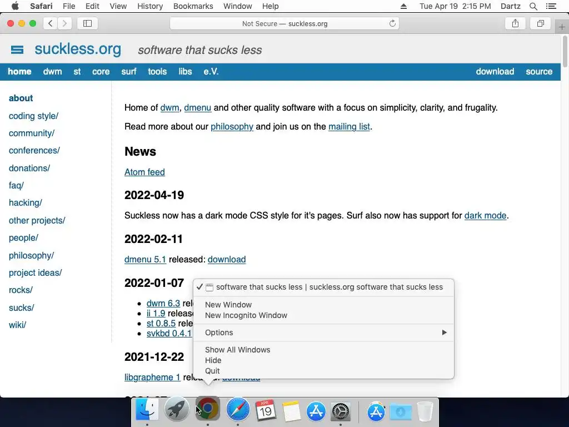569x427 pixels.
Task: Expand the Options submenu arrow
Action: [x=444, y=332]
